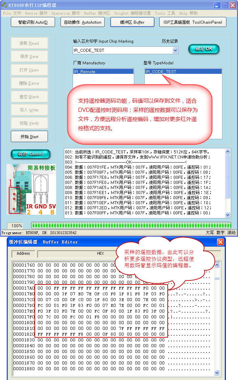The height and width of the screenshot is (380, 238).
Task: Open the File 文件 menu
Action: 12,13
